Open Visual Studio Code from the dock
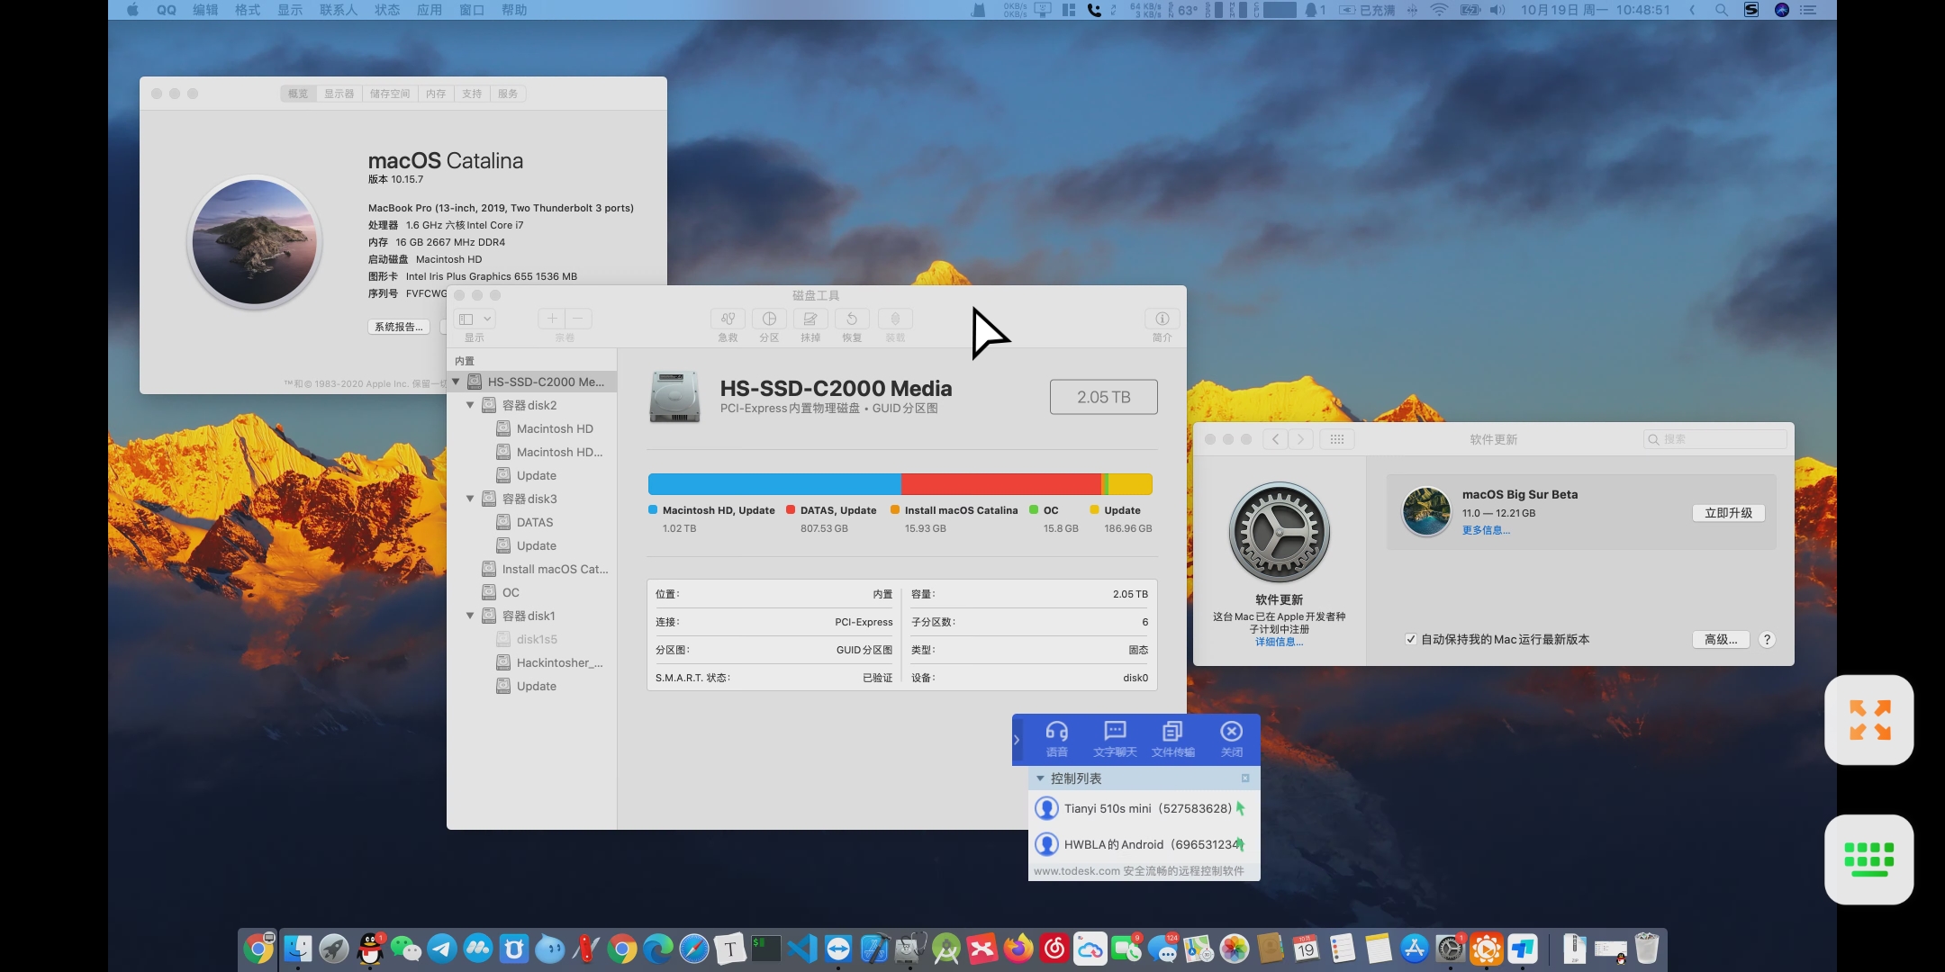Image resolution: width=1945 pixels, height=972 pixels. pyautogui.click(x=801, y=949)
